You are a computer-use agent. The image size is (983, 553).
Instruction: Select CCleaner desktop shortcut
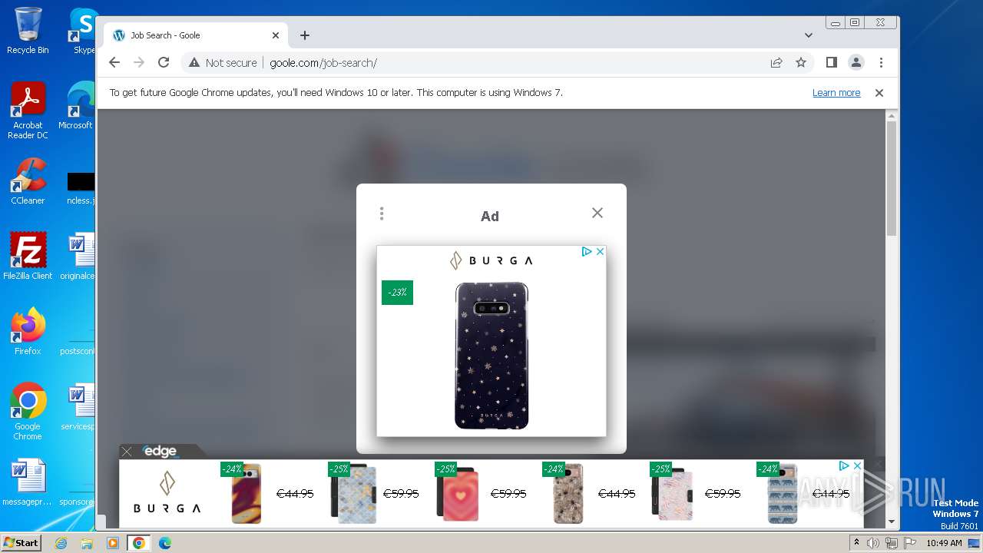(28, 181)
